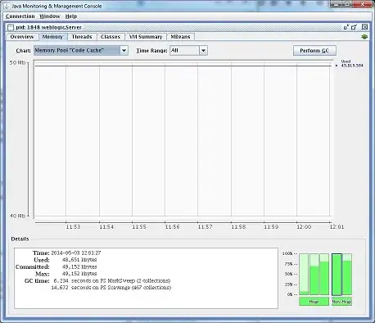Image resolution: width=375 pixels, height=323 pixels.
Task: Click the Heap button under memory bars
Action: (314, 302)
